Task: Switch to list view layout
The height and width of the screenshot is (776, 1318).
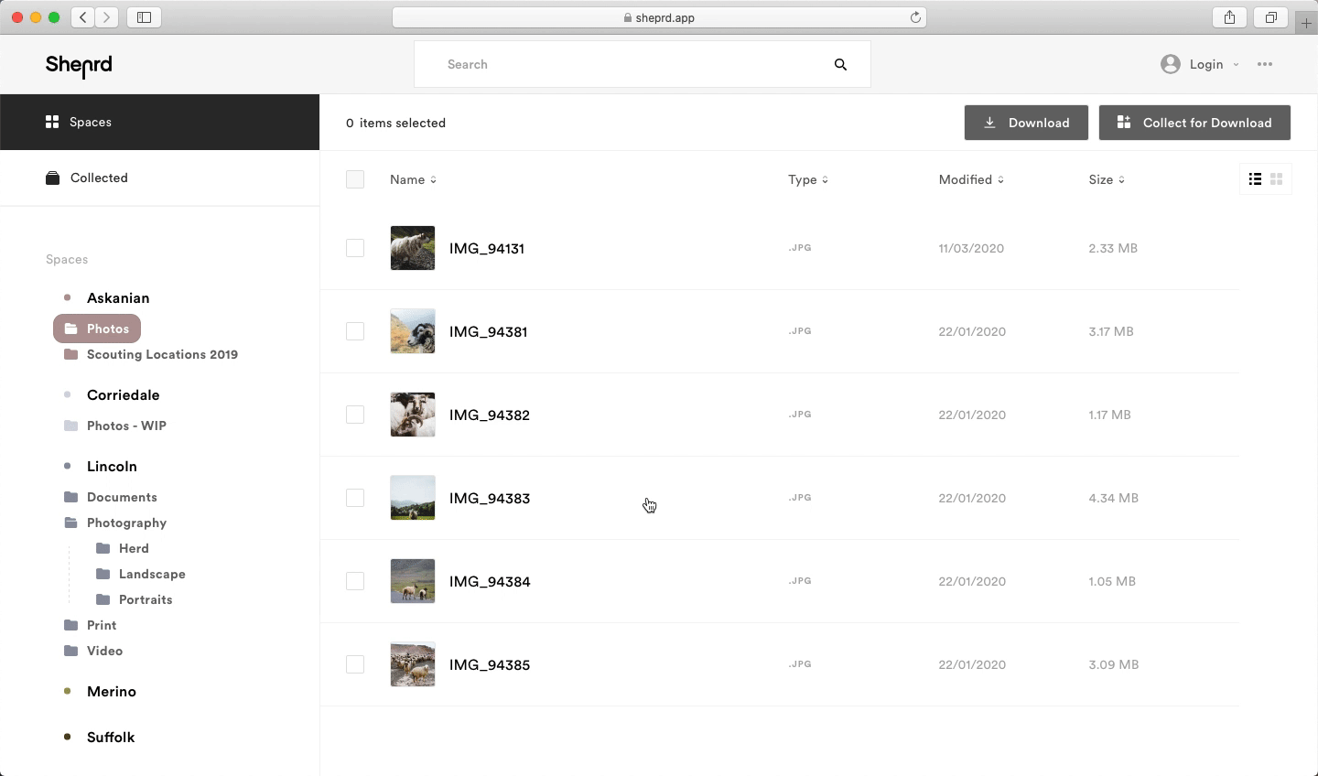Action: point(1255,179)
